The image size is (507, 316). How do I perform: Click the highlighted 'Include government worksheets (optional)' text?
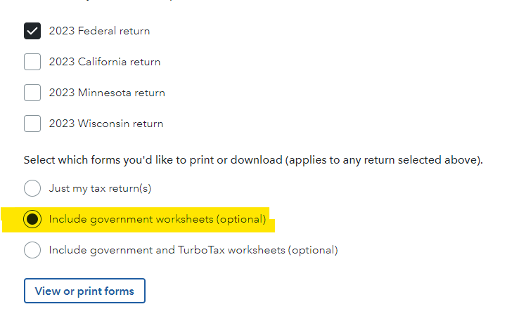(158, 219)
